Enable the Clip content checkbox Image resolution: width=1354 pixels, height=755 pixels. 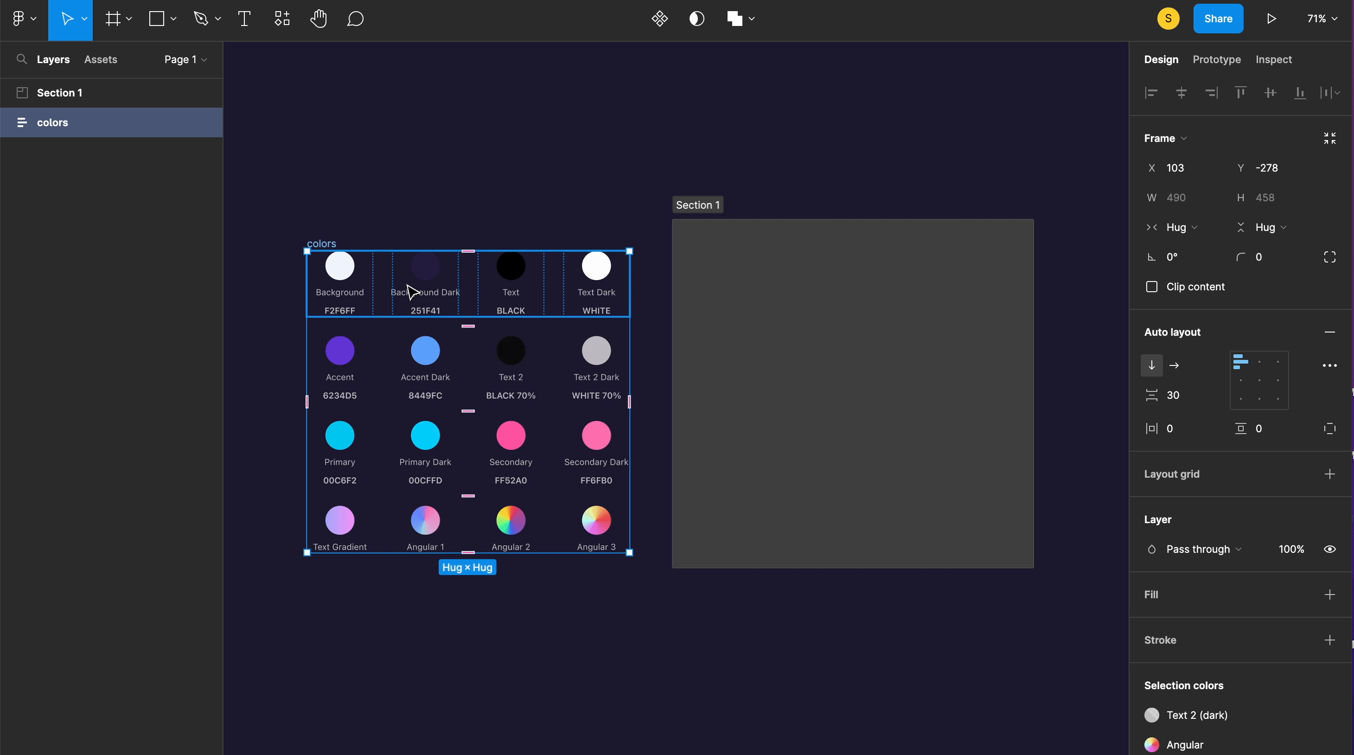(1152, 287)
